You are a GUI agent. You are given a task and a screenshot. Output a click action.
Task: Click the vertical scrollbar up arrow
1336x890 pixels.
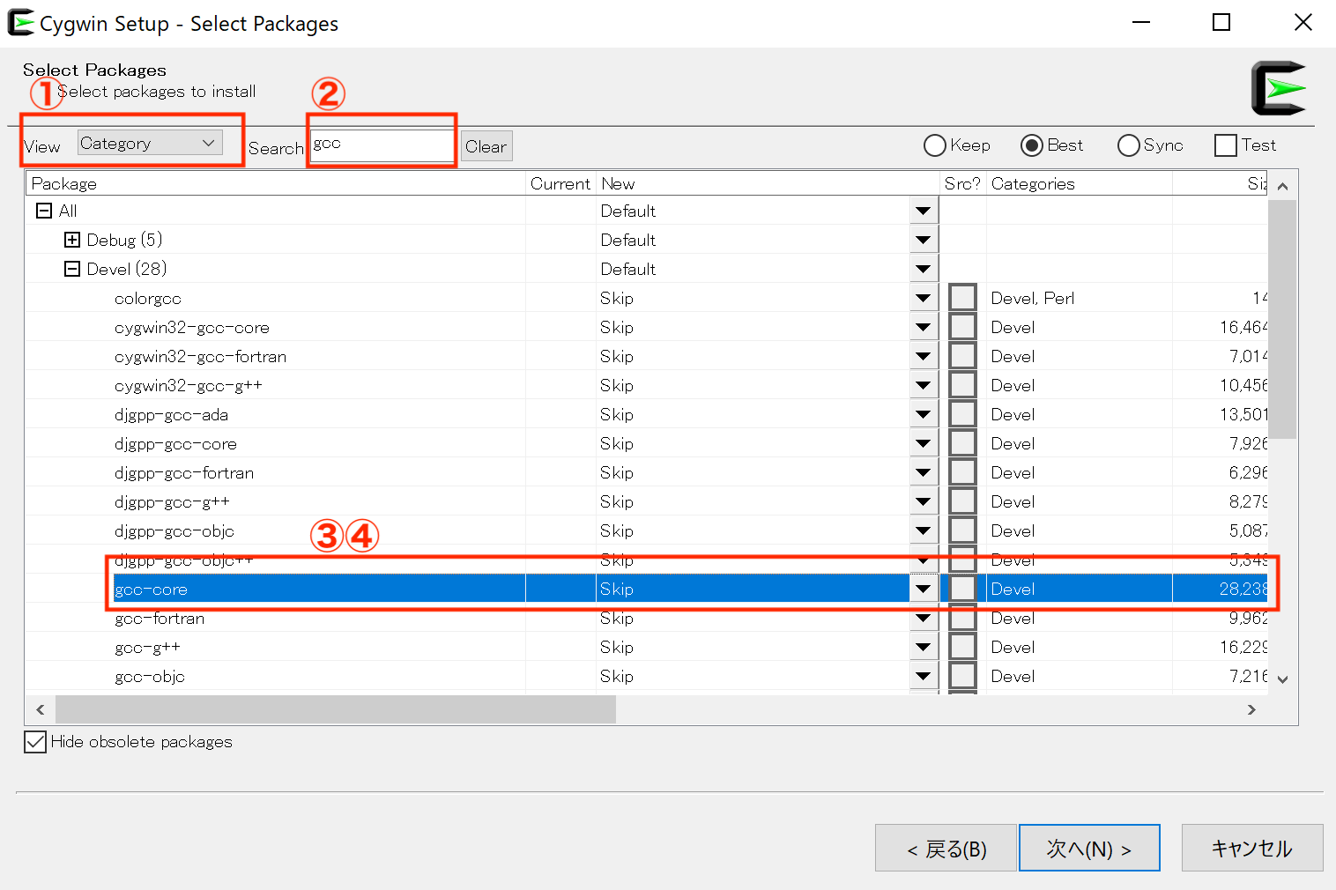pos(1282,186)
